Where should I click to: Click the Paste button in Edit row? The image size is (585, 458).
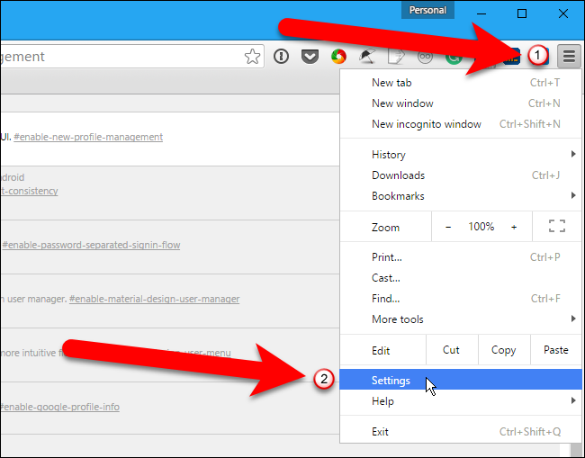tap(556, 350)
